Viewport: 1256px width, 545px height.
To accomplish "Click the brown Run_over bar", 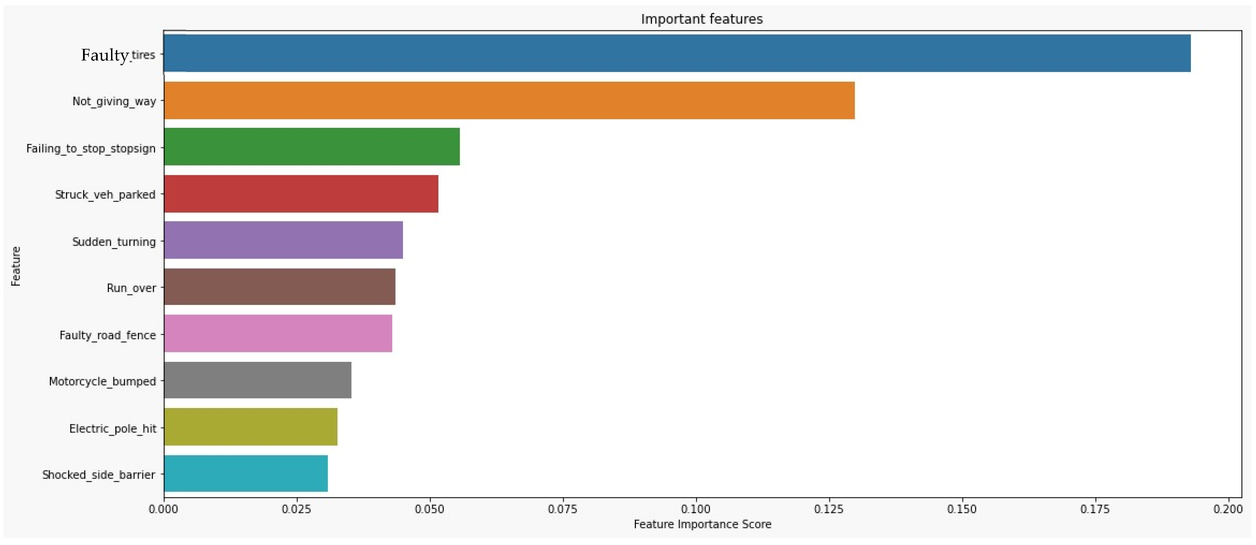I will click(x=279, y=287).
